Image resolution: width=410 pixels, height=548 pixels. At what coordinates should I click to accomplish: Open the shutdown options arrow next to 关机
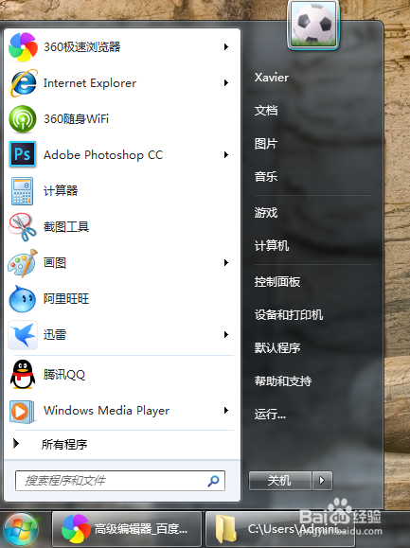coord(322,481)
